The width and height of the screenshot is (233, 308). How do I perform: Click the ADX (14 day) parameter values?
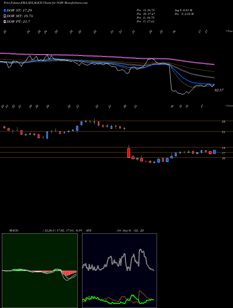[130, 231]
